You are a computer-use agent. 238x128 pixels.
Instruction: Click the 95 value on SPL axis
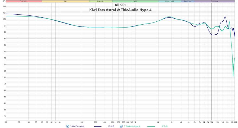click(x=5, y=26)
